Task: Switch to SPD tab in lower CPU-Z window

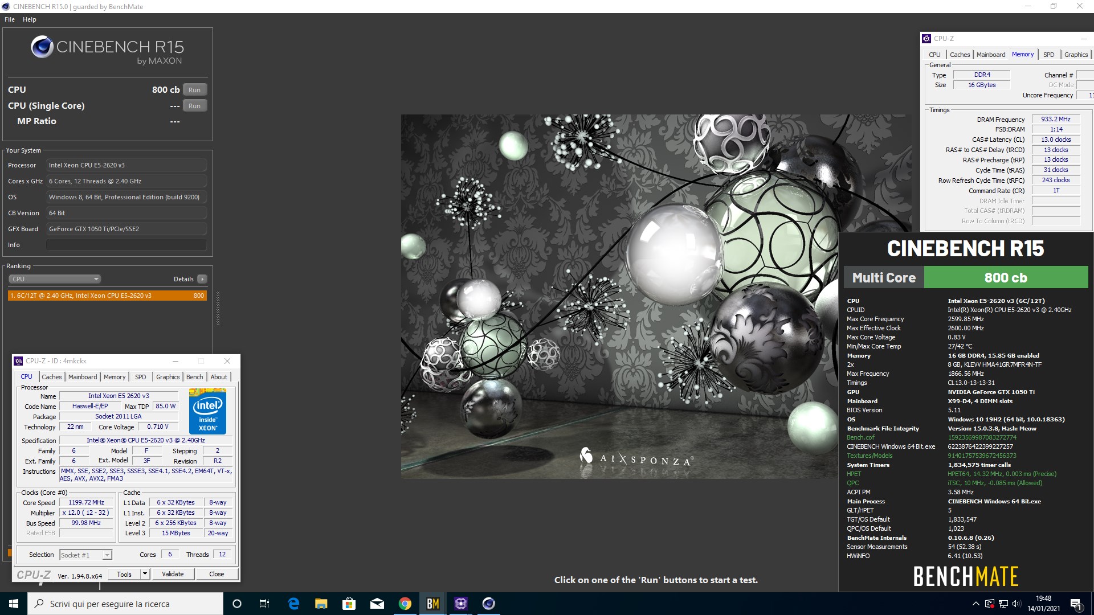Action: 141,377
